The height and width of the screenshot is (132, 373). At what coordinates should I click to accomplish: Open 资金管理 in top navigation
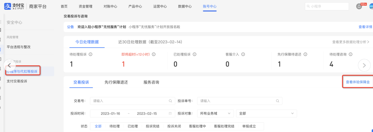(x=85, y=6)
